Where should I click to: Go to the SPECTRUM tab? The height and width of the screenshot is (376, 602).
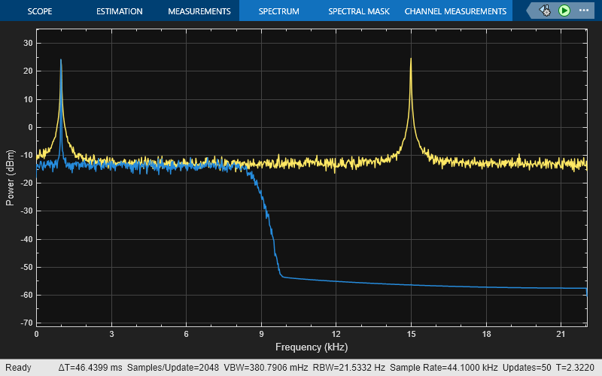coord(278,11)
